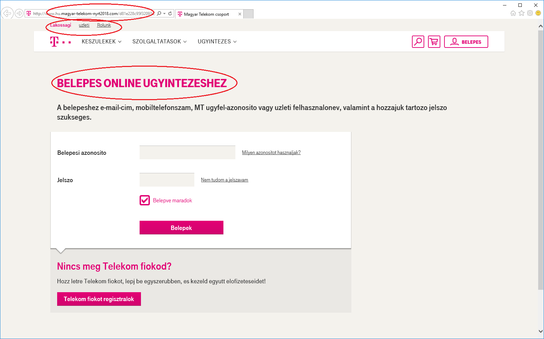Click the Telekom fiokot regisztralok button
Viewport: 544px width, 339px height.
99,299
